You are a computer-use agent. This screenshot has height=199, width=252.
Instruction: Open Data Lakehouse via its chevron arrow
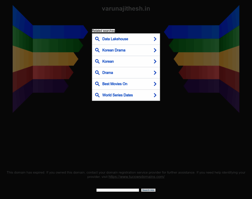pyautogui.click(x=155, y=39)
